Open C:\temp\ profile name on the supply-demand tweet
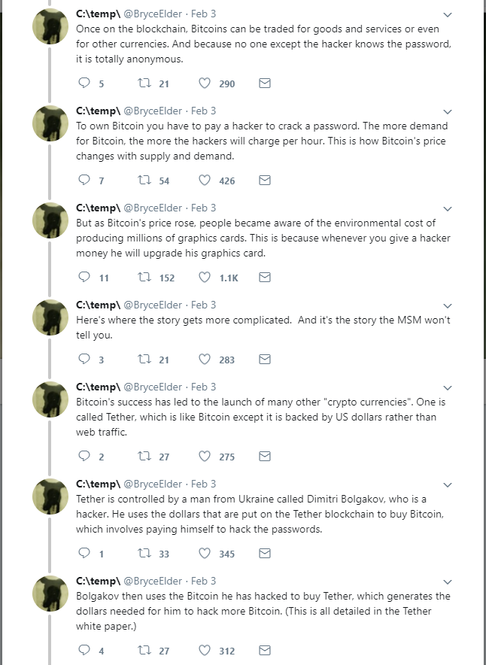 tap(98, 111)
